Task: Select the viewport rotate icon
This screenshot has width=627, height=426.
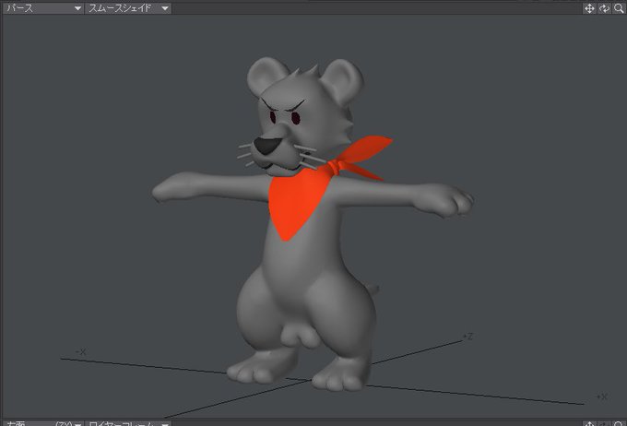Action: click(x=604, y=8)
